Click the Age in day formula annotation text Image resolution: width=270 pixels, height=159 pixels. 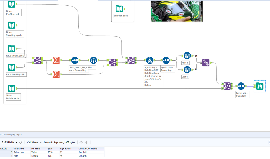(x=154, y=76)
